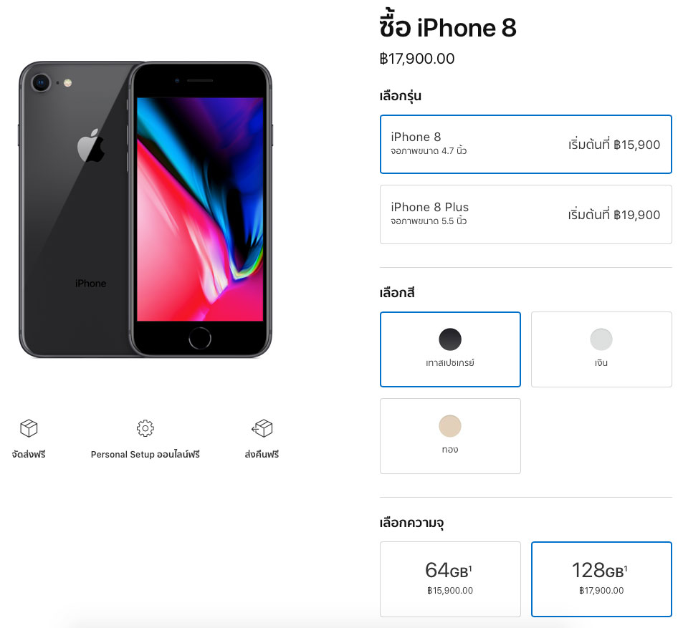Click the ฿15,900.00 price under 64GB

pyautogui.click(x=450, y=591)
